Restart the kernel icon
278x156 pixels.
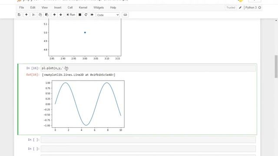[86, 15]
